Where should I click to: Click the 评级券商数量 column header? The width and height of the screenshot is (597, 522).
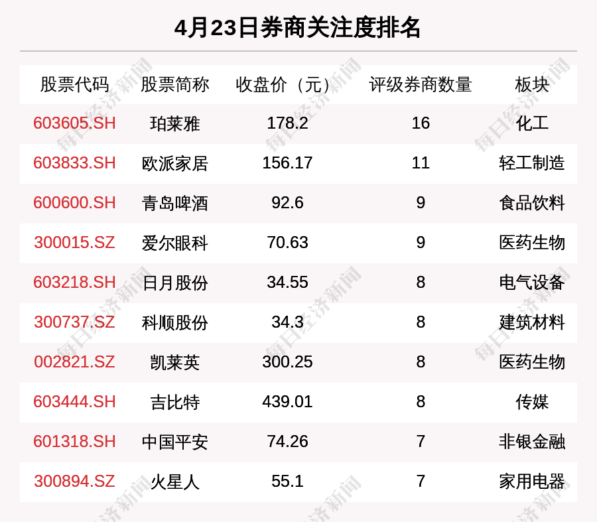[x=421, y=84]
